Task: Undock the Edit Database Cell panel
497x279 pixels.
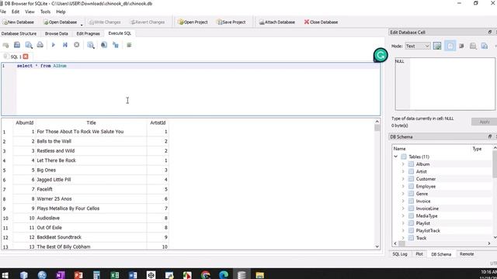Action: coord(490,32)
